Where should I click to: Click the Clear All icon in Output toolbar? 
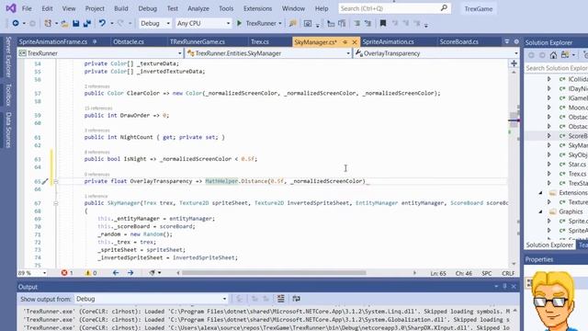pyautogui.click(x=280, y=299)
